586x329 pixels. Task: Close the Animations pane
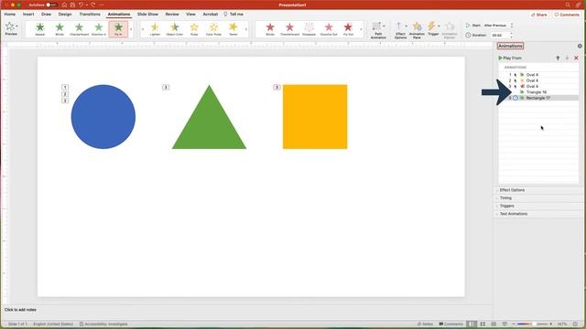(580, 46)
